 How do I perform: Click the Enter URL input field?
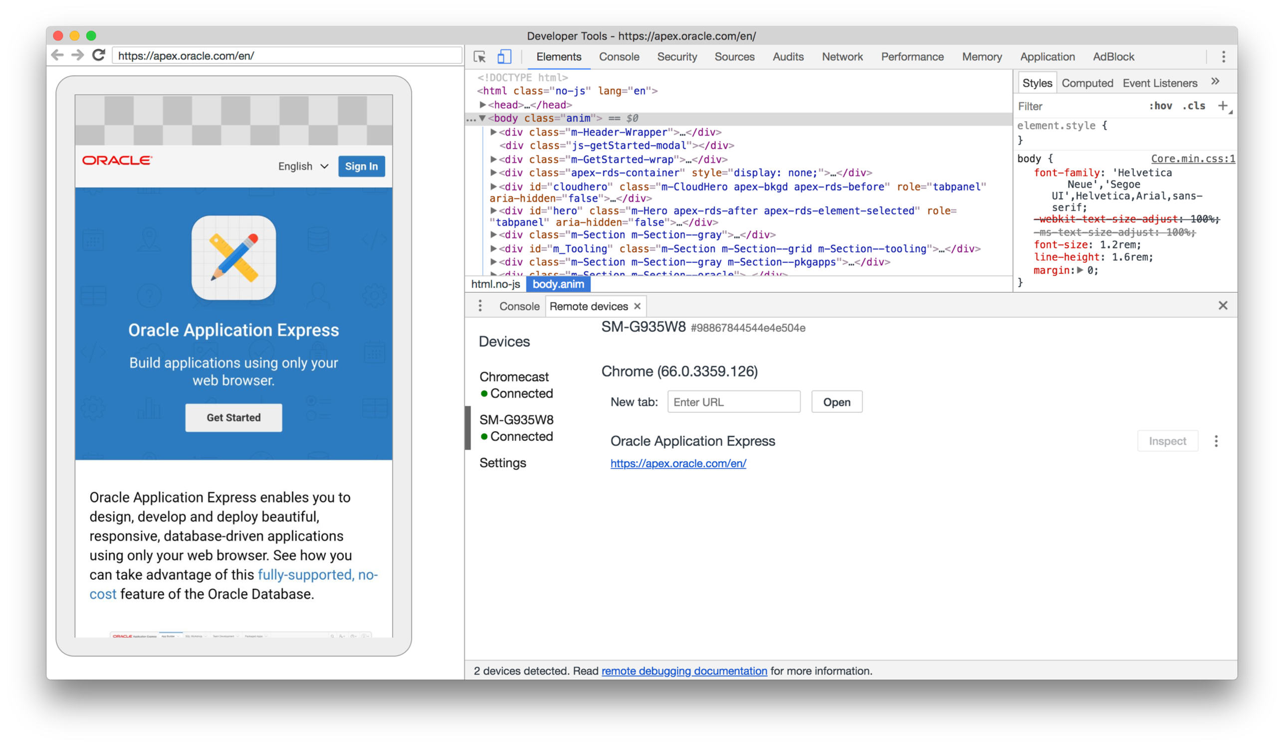coord(733,402)
